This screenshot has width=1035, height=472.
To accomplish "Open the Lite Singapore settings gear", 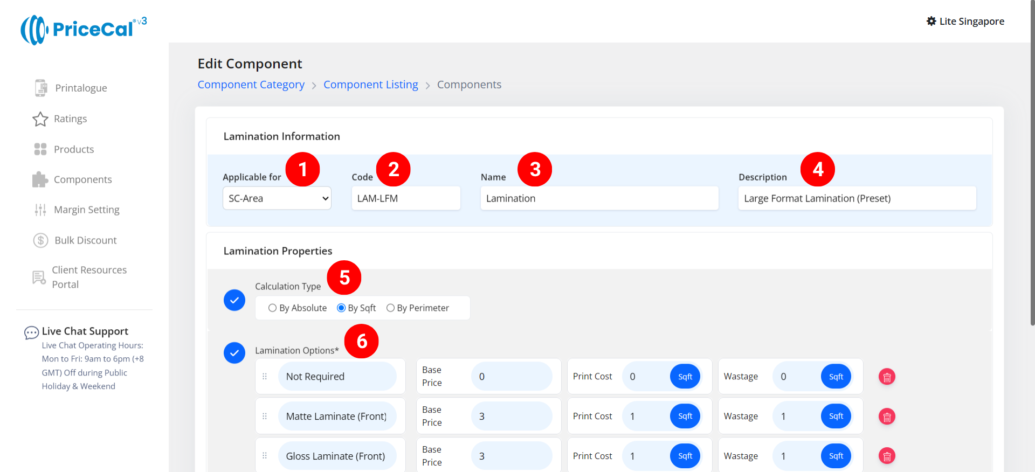I will click(931, 22).
